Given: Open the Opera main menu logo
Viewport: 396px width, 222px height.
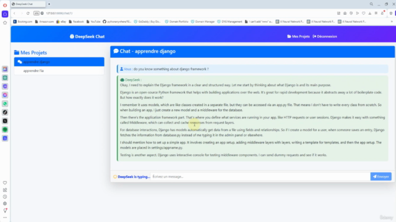Looking at the screenshot, I should [5, 6].
